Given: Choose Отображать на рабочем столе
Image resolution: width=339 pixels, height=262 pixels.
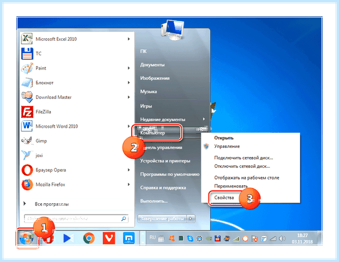Looking at the screenshot, I should pyautogui.click(x=247, y=177).
